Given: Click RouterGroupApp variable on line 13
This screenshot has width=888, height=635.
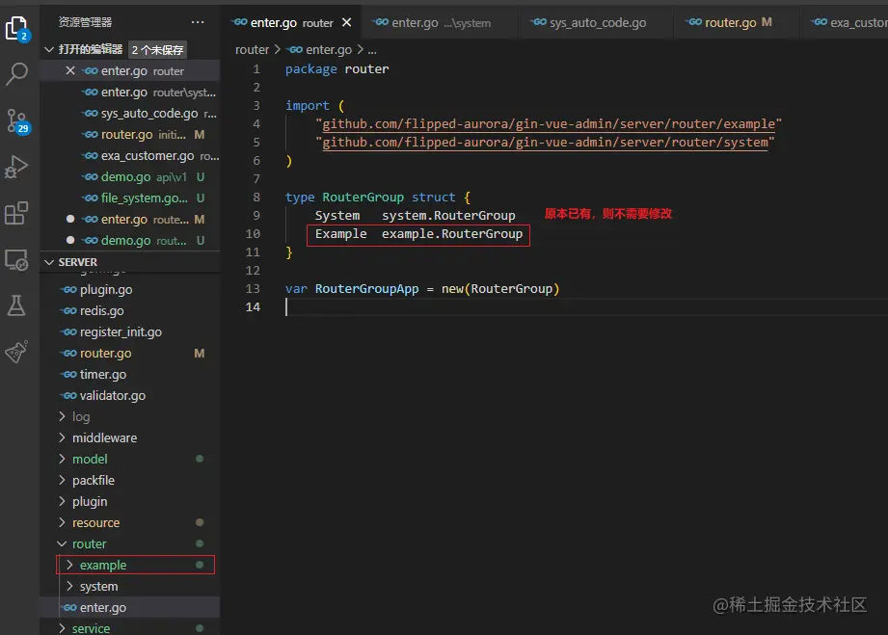Looking at the screenshot, I should point(366,289).
